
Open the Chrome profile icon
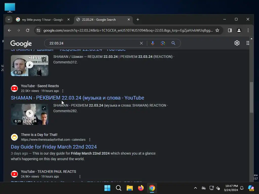pos(239,30)
